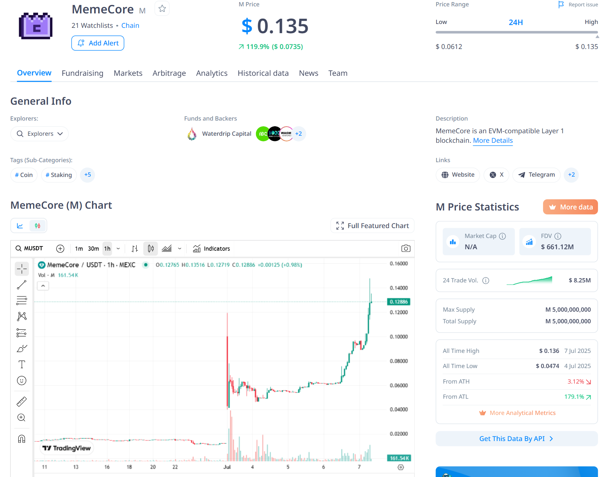Select area chart style icon
Image resolution: width=604 pixels, height=477 pixels.
coord(166,249)
